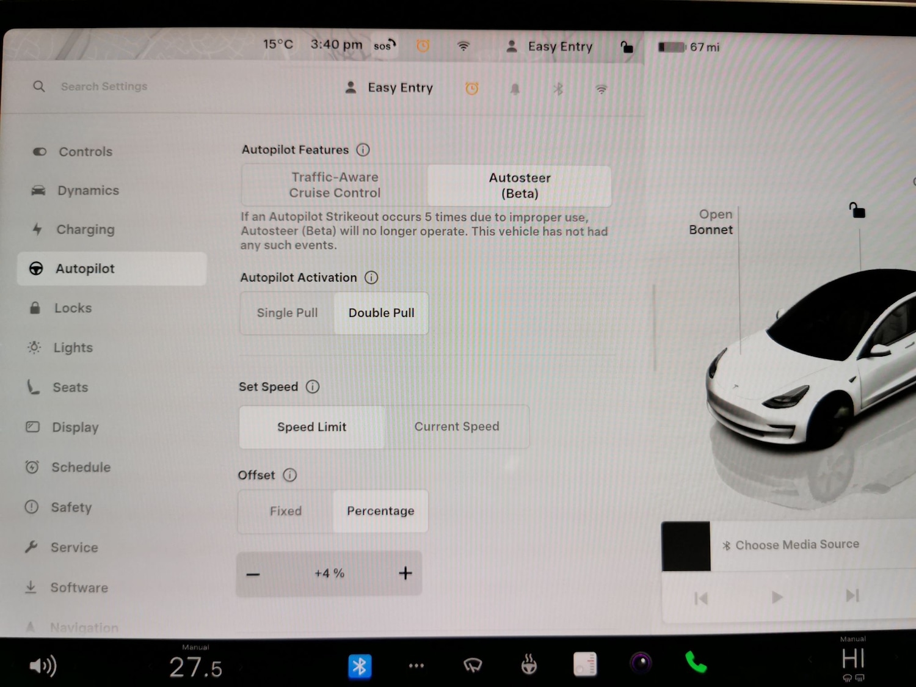Select Current Speed for Set Speed
The image size is (916, 687).
pyautogui.click(x=457, y=426)
